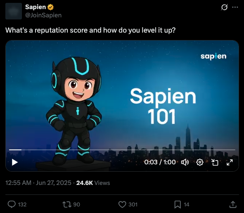Visit the @JoinSapien handle
The height and width of the screenshot is (213, 244).
(43, 15)
